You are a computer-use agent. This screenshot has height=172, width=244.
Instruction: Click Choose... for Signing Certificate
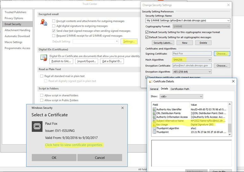(222, 54)
